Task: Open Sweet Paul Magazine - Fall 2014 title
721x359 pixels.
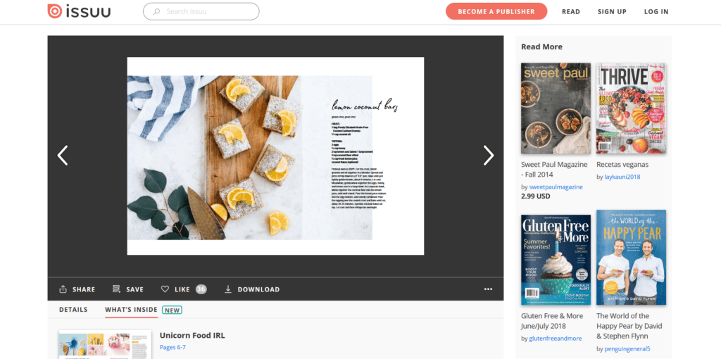Action: tap(554, 169)
